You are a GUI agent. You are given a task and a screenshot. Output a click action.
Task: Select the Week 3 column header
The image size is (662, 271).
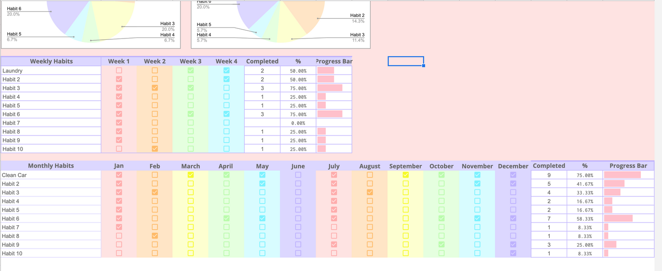click(x=191, y=61)
